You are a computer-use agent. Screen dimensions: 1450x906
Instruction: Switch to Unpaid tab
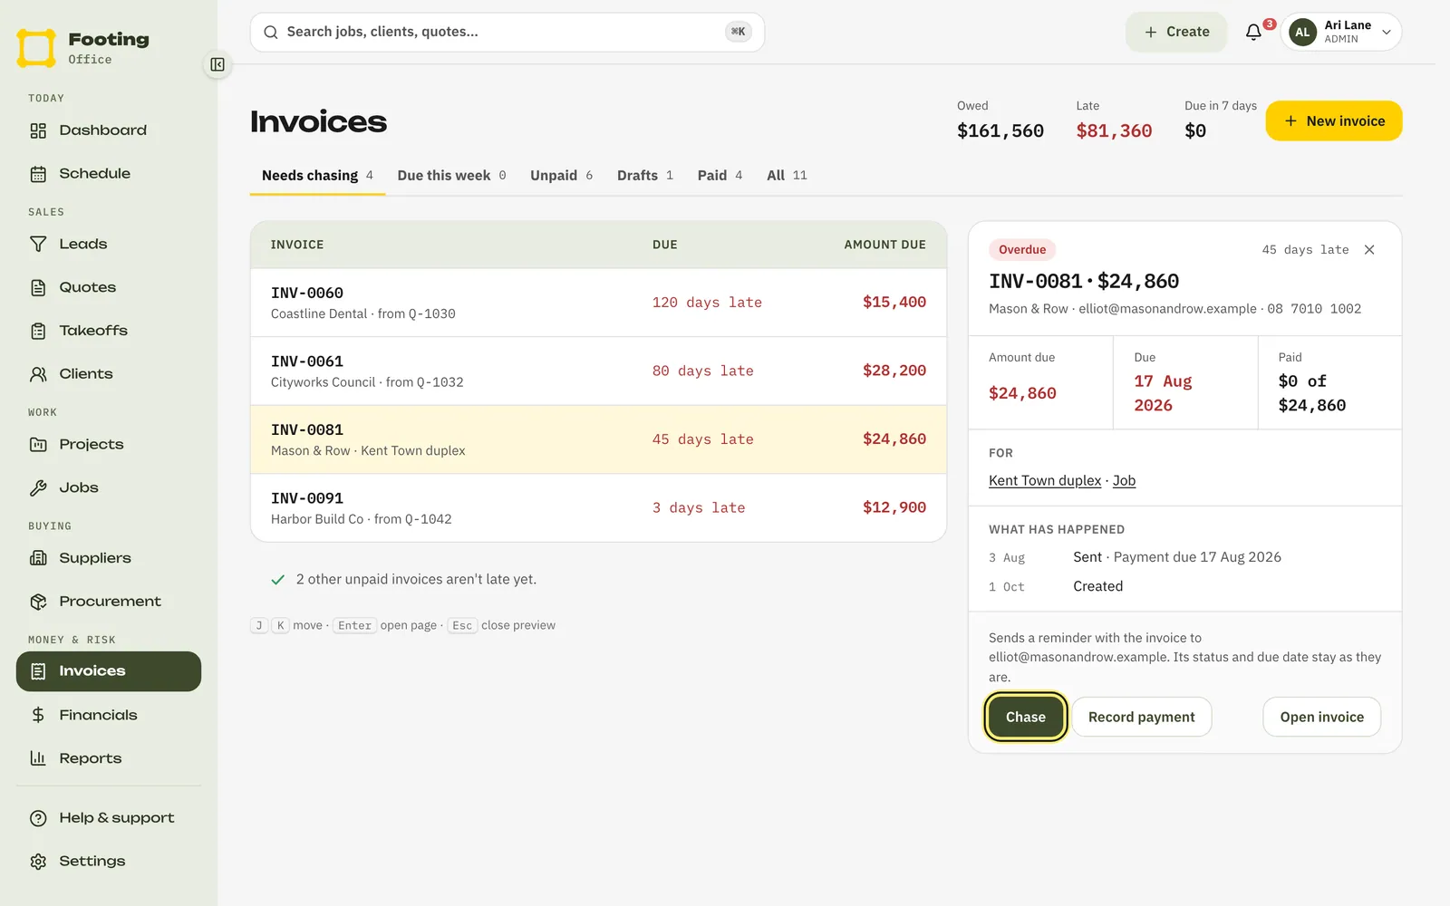(561, 176)
